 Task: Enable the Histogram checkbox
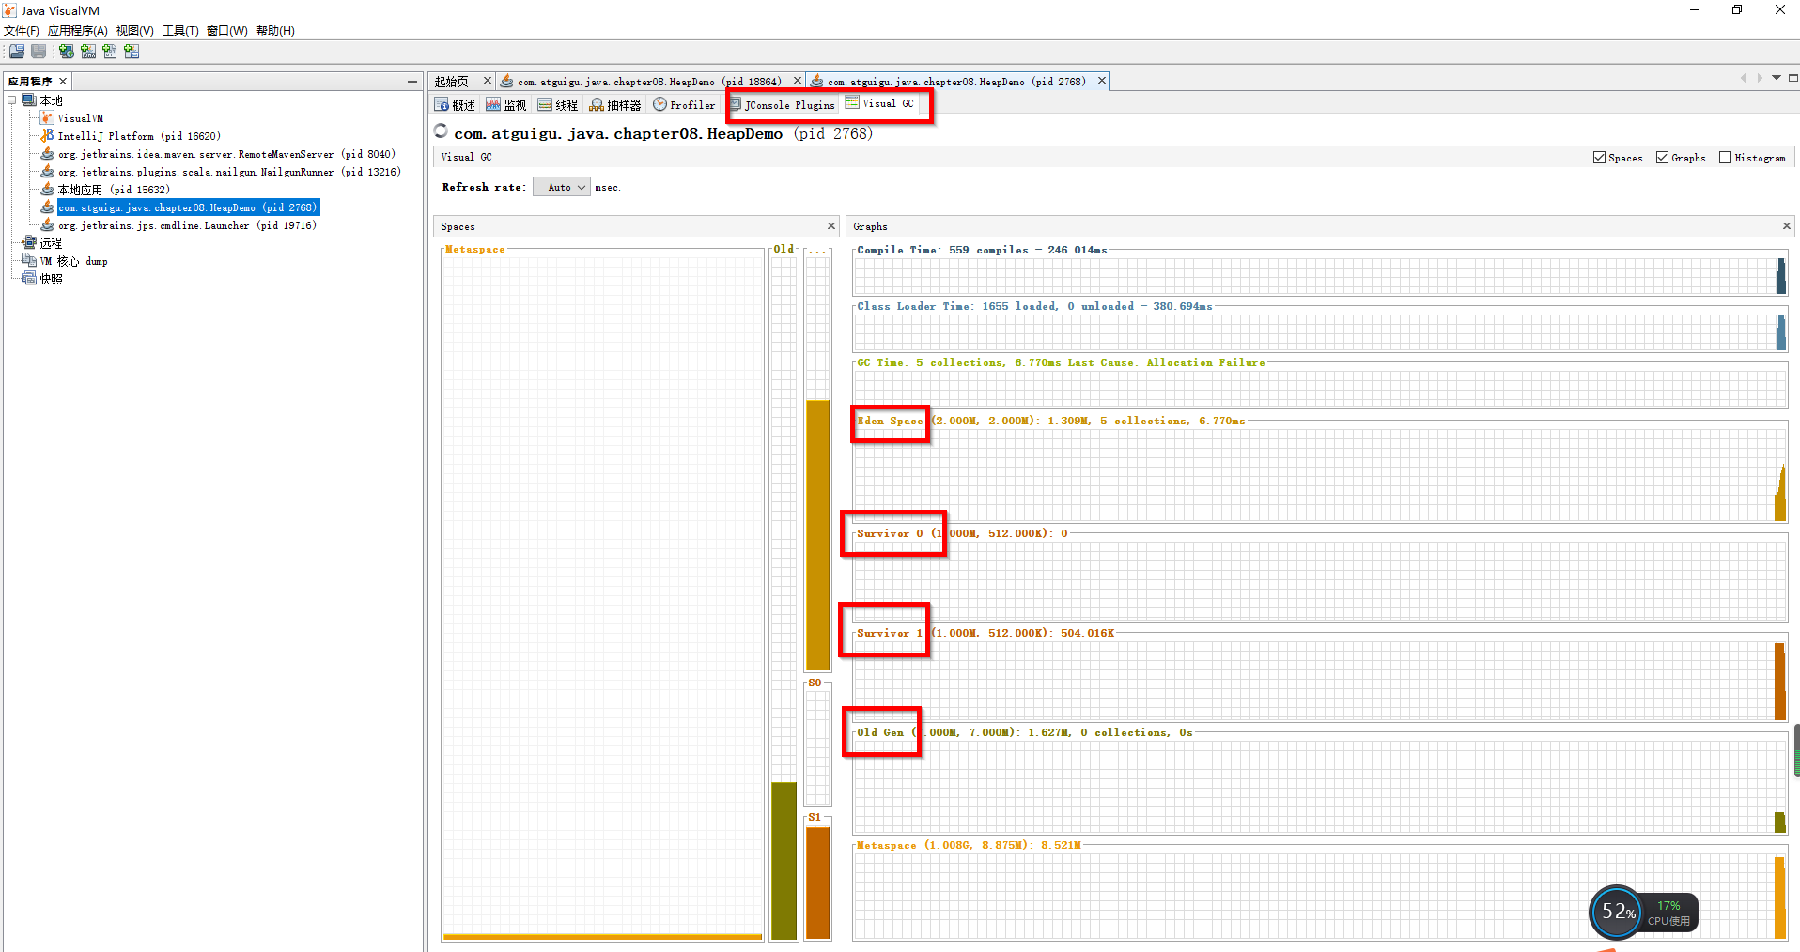click(x=1725, y=158)
